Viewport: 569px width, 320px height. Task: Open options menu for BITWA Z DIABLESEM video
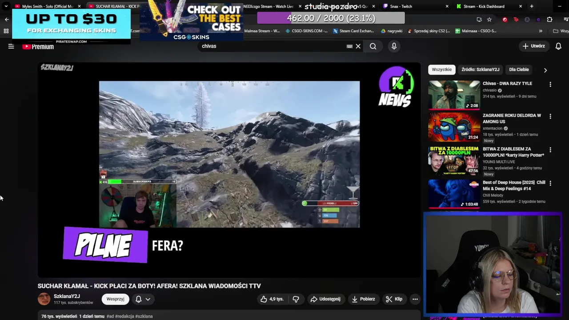[550, 150]
